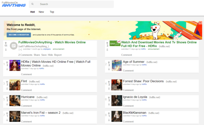The image size is (204, 125).
Task: Upvote the Hurricane post
Action: pyautogui.click(x=7, y=97)
